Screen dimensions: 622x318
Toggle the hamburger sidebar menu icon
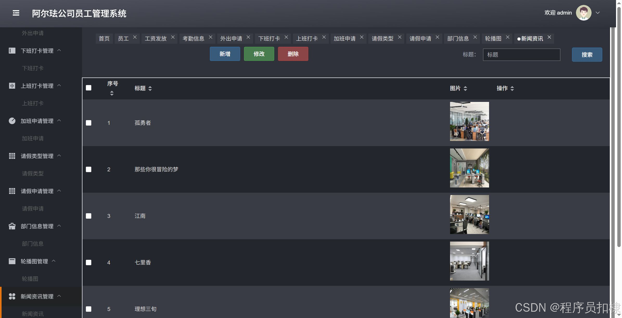click(16, 13)
